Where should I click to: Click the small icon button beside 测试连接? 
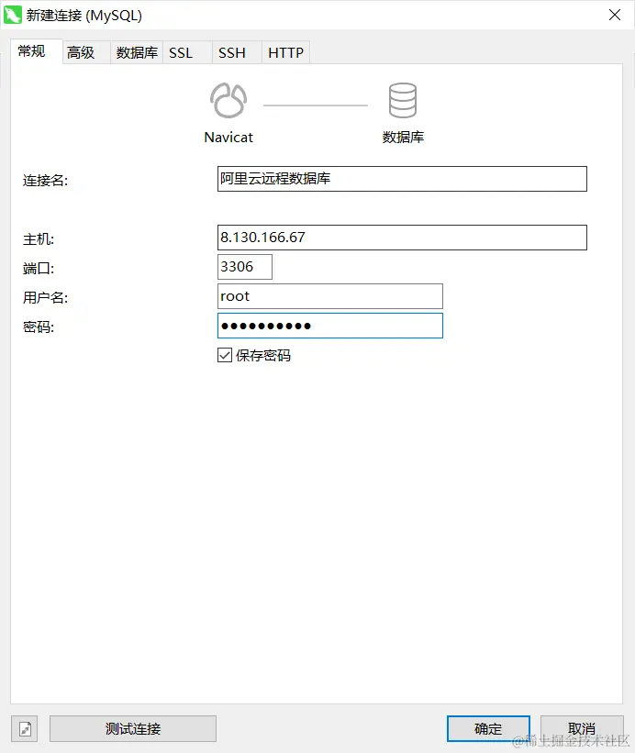(x=25, y=729)
